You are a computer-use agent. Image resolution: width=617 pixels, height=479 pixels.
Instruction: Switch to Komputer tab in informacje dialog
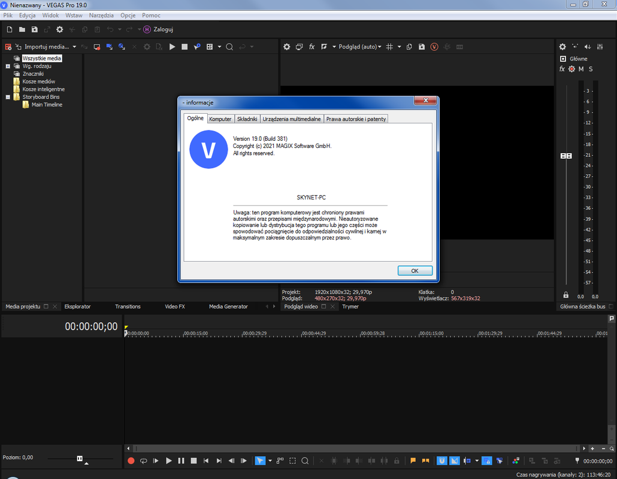220,119
